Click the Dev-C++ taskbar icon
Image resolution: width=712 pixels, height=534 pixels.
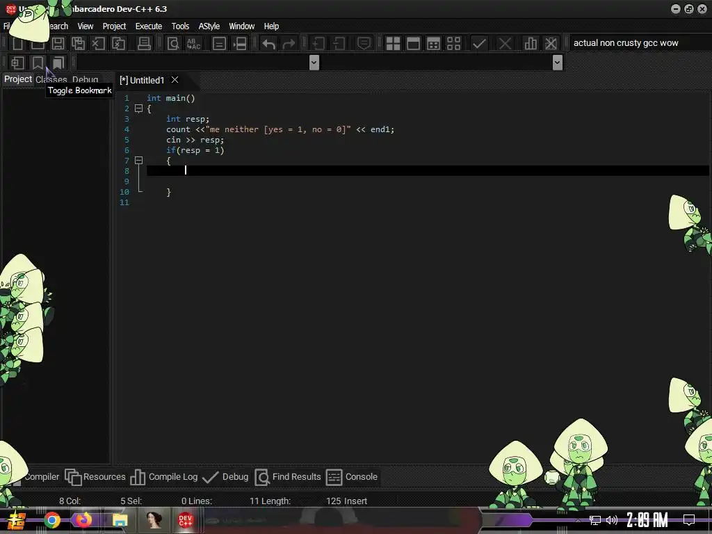(185, 520)
